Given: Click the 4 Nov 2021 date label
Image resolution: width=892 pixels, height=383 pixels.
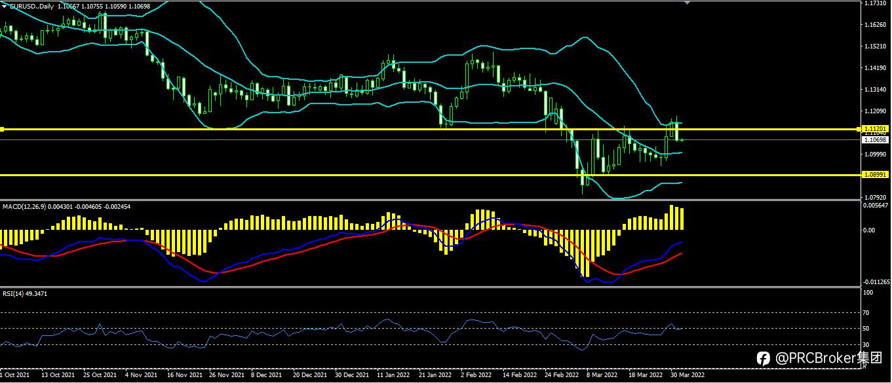Looking at the screenshot, I should pos(141,376).
